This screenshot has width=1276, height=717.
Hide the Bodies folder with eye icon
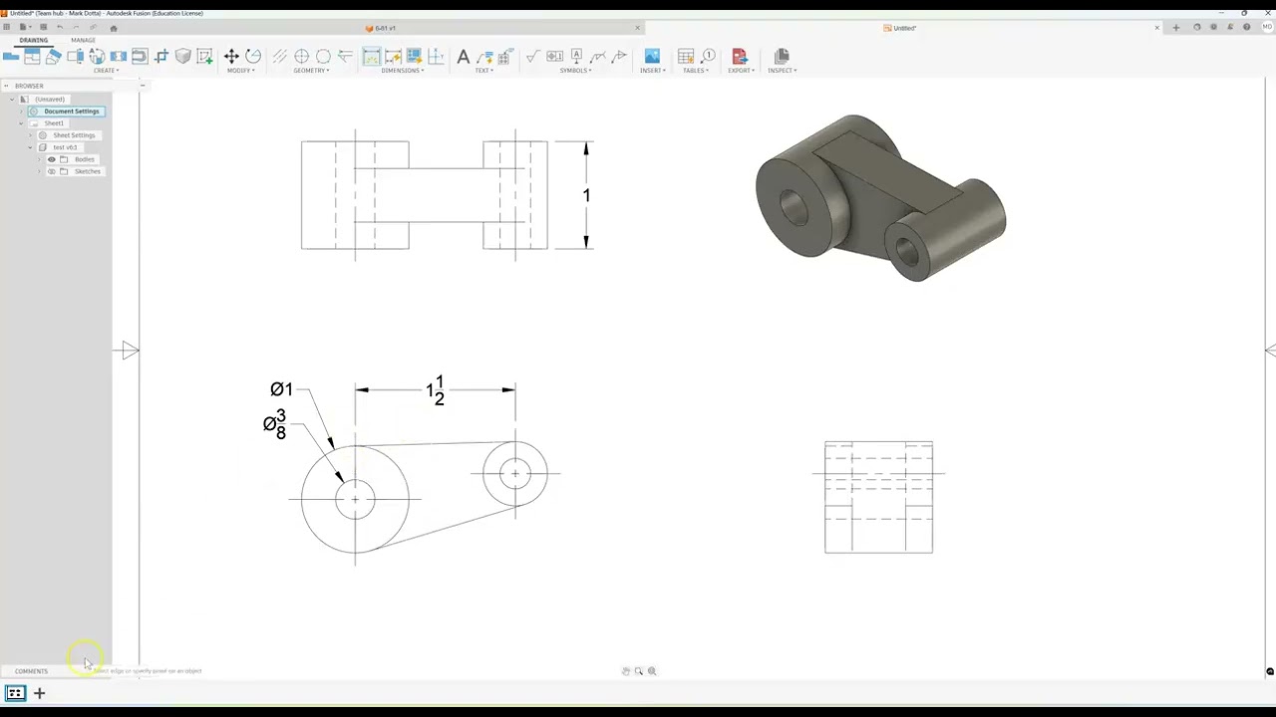[52, 159]
